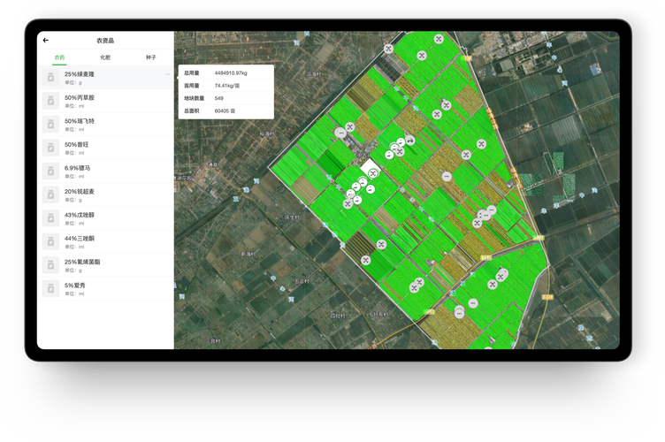Click the white highlighted field plot
The height and width of the screenshot is (442, 665).
[x=369, y=166]
